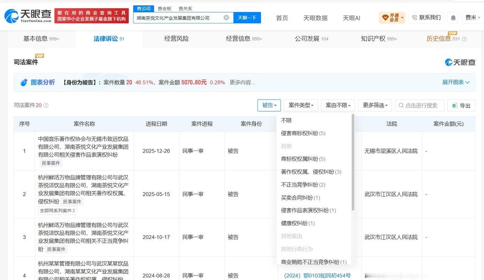
Task: Click the Excel icon on 导出
Action: (x=455, y=106)
